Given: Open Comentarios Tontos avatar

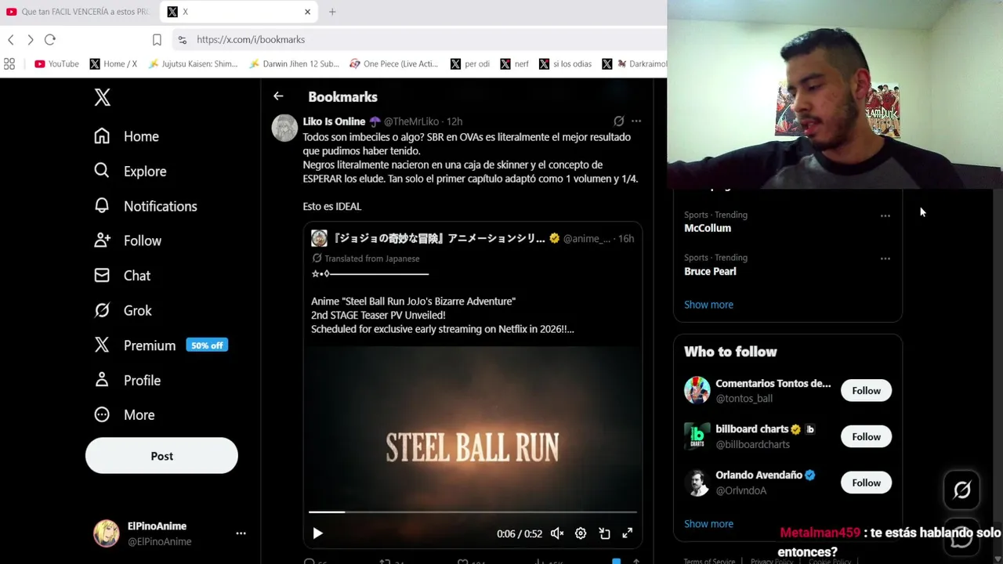Looking at the screenshot, I should (697, 390).
